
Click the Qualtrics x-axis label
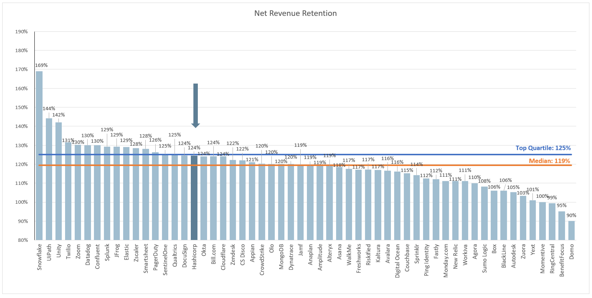[175, 255]
